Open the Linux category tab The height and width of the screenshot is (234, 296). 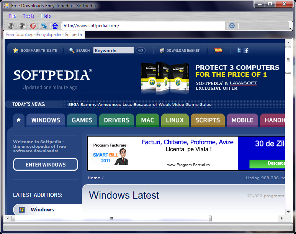175,120
